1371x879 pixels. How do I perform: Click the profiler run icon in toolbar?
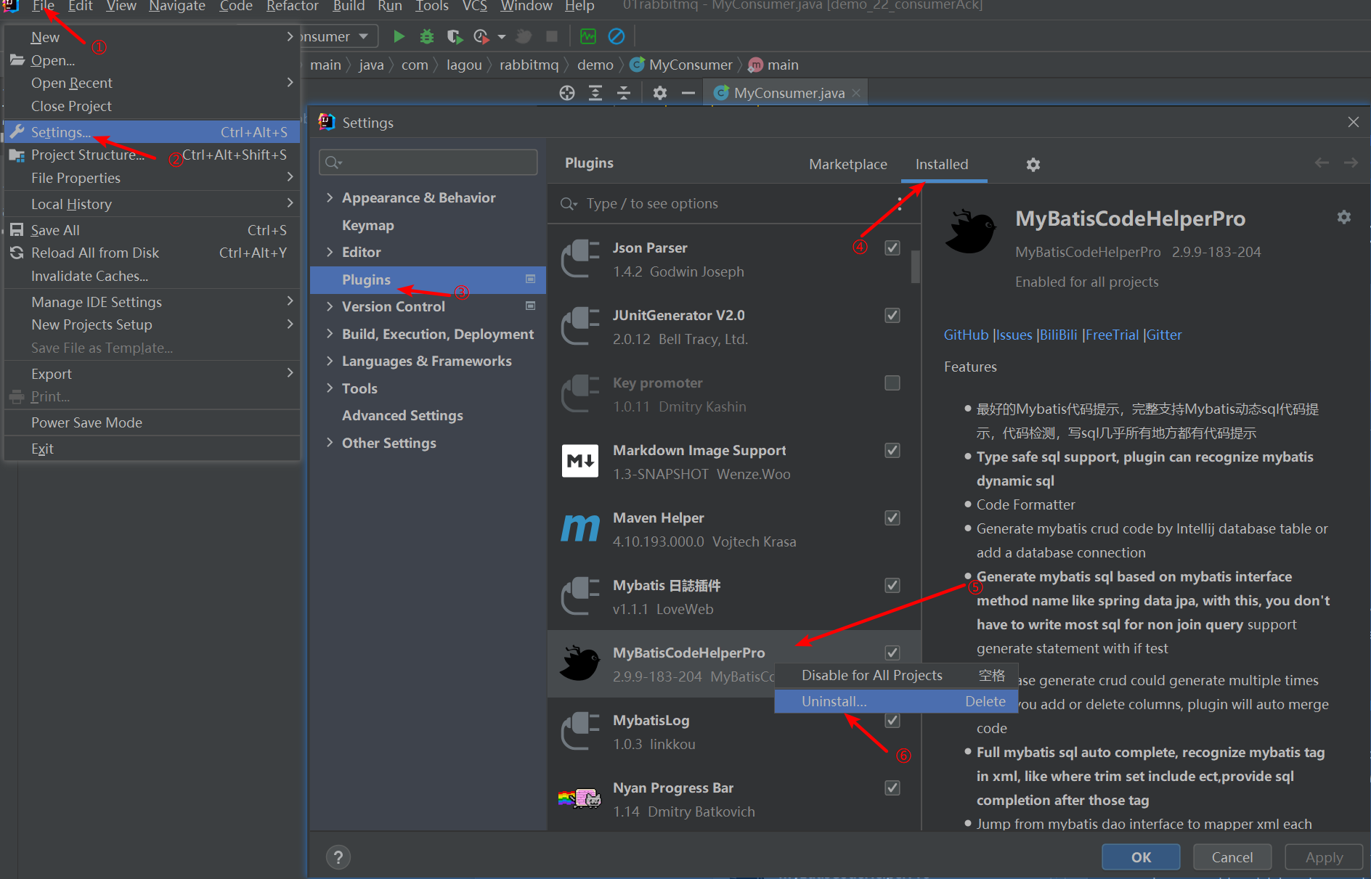click(x=481, y=36)
